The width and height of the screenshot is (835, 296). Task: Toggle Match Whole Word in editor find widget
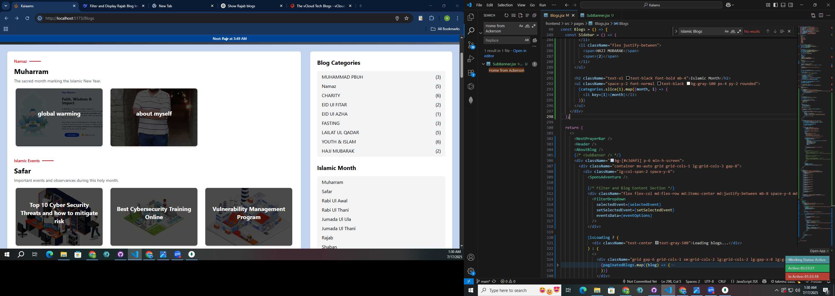[x=733, y=31]
